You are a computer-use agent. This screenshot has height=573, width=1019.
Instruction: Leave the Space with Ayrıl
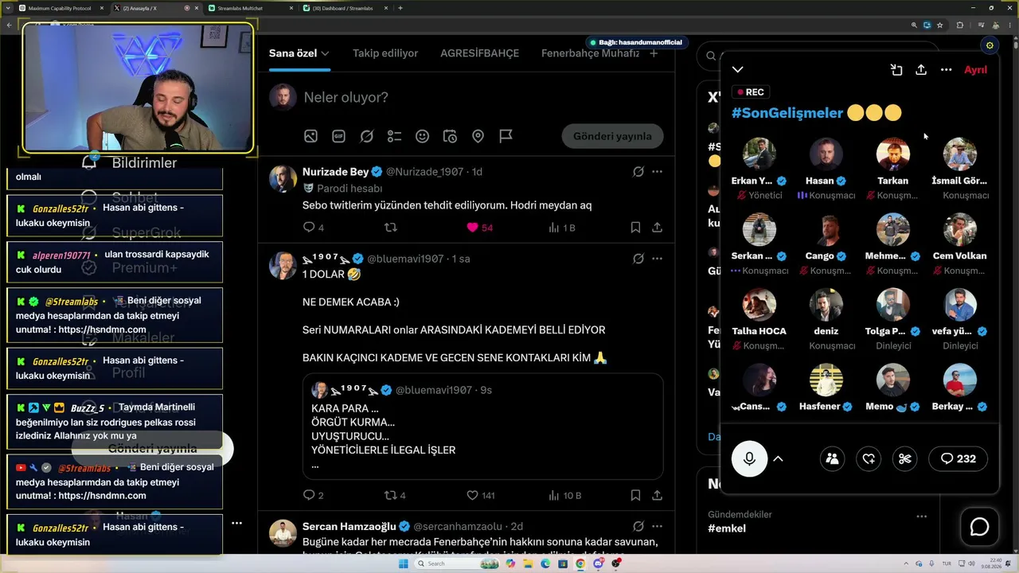pyautogui.click(x=975, y=70)
